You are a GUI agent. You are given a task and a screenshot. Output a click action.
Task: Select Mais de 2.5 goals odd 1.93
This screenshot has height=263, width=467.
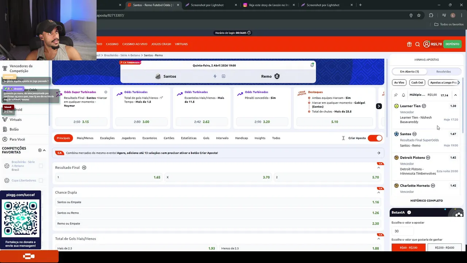tap(136, 248)
